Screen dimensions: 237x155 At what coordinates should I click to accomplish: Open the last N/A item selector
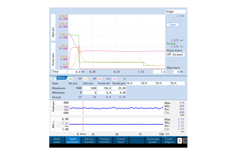(177, 83)
